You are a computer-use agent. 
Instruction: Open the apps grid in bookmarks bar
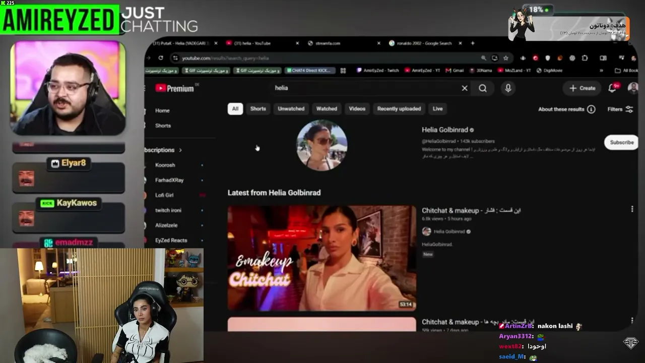pyautogui.click(x=343, y=71)
